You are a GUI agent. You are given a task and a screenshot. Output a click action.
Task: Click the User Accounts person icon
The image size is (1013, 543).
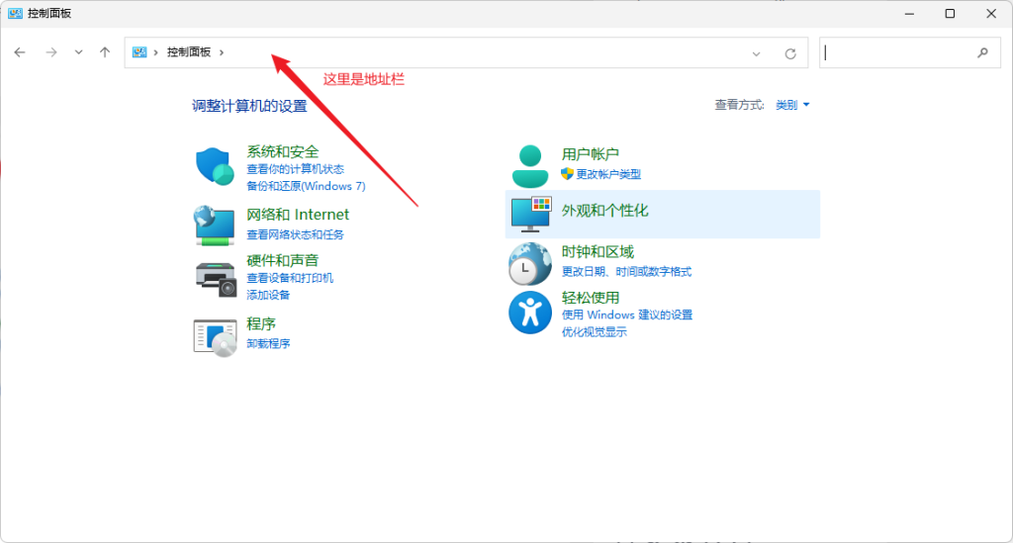coord(530,166)
